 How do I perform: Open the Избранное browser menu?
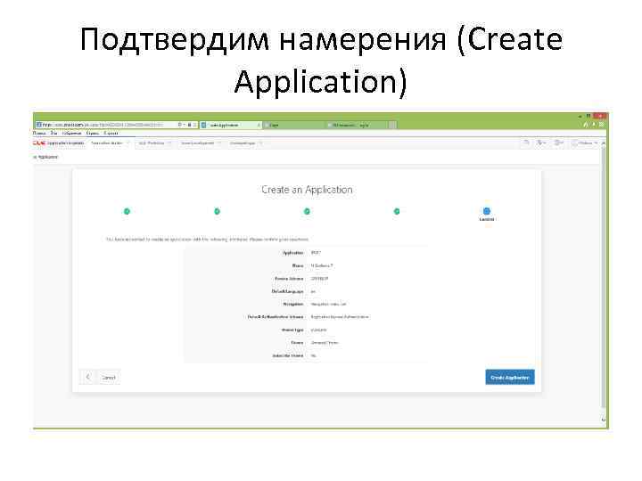point(71,134)
